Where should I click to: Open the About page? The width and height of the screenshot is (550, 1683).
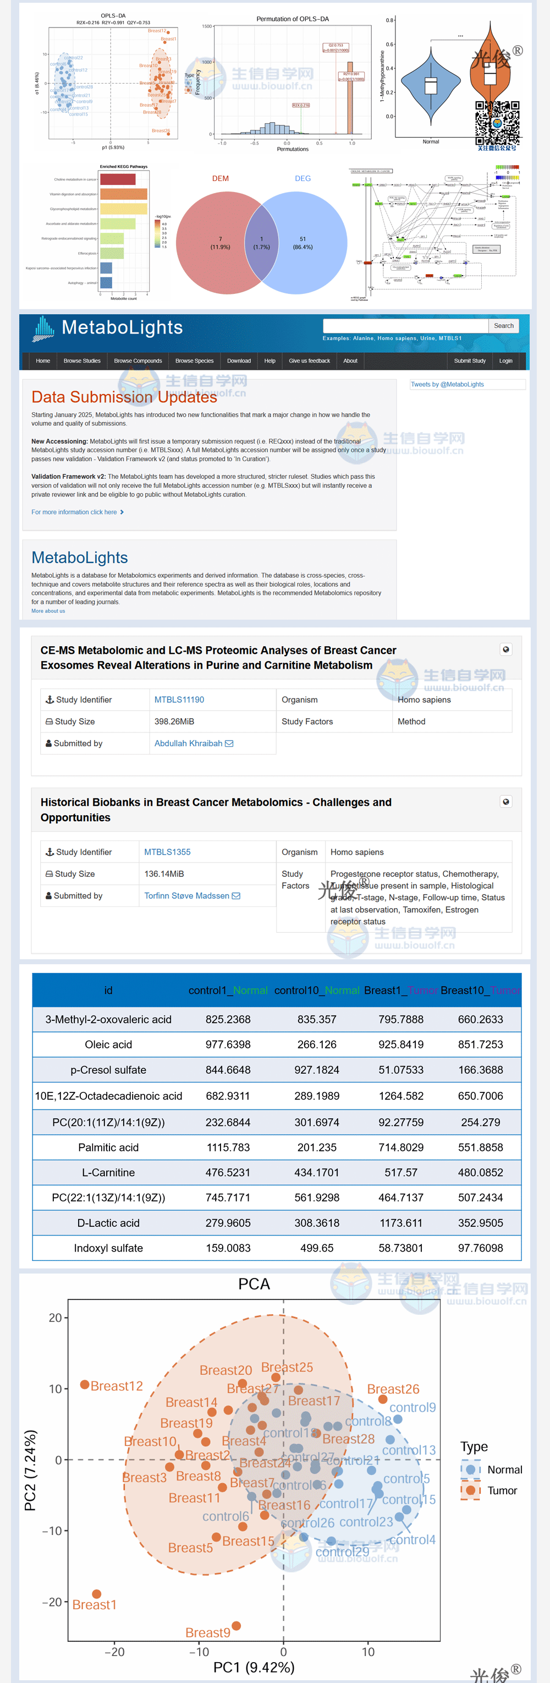[x=351, y=360]
